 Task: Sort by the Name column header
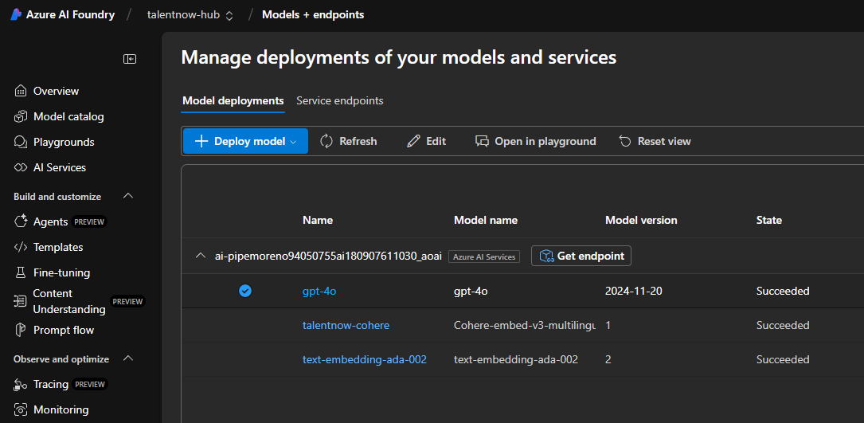(x=318, y=220)
